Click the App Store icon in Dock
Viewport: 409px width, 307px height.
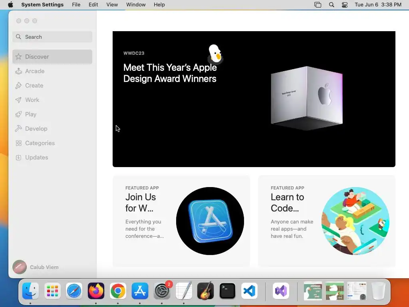140,291
